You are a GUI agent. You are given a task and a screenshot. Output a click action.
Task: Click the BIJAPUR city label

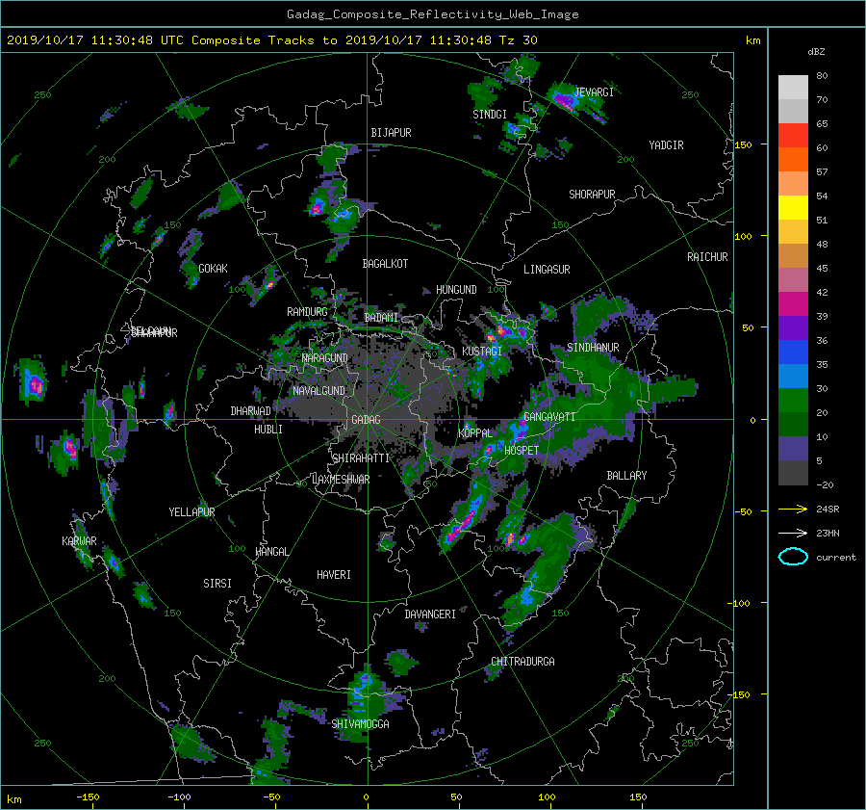pos(391,133)
